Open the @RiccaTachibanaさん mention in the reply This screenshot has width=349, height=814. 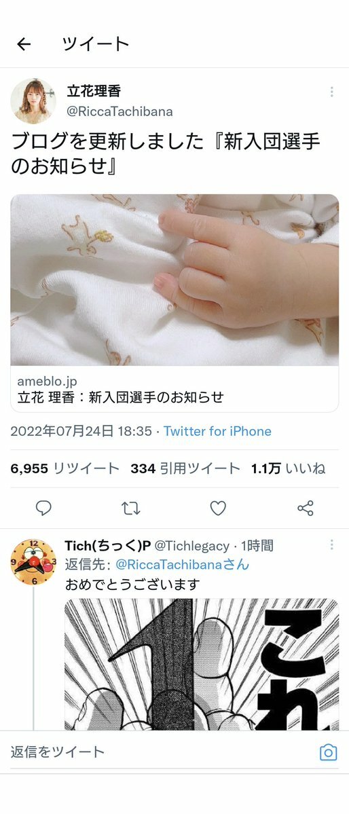click(182, 564)
